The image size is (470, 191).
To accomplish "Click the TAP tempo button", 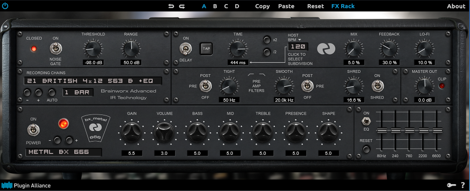I will [x=206, y=49].
